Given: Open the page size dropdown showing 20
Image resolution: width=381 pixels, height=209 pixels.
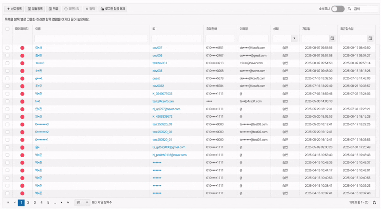Looking at the screenshot, I should [x=82, y=202].
